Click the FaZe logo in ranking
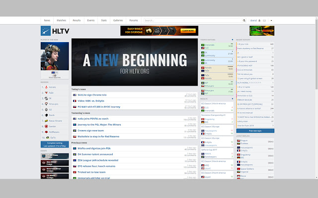Image resolution: width=318 pixels, height=198 pixels. [46, 93]
